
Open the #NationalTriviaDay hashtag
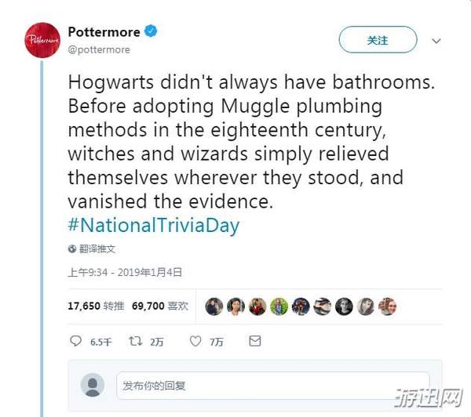154,225
